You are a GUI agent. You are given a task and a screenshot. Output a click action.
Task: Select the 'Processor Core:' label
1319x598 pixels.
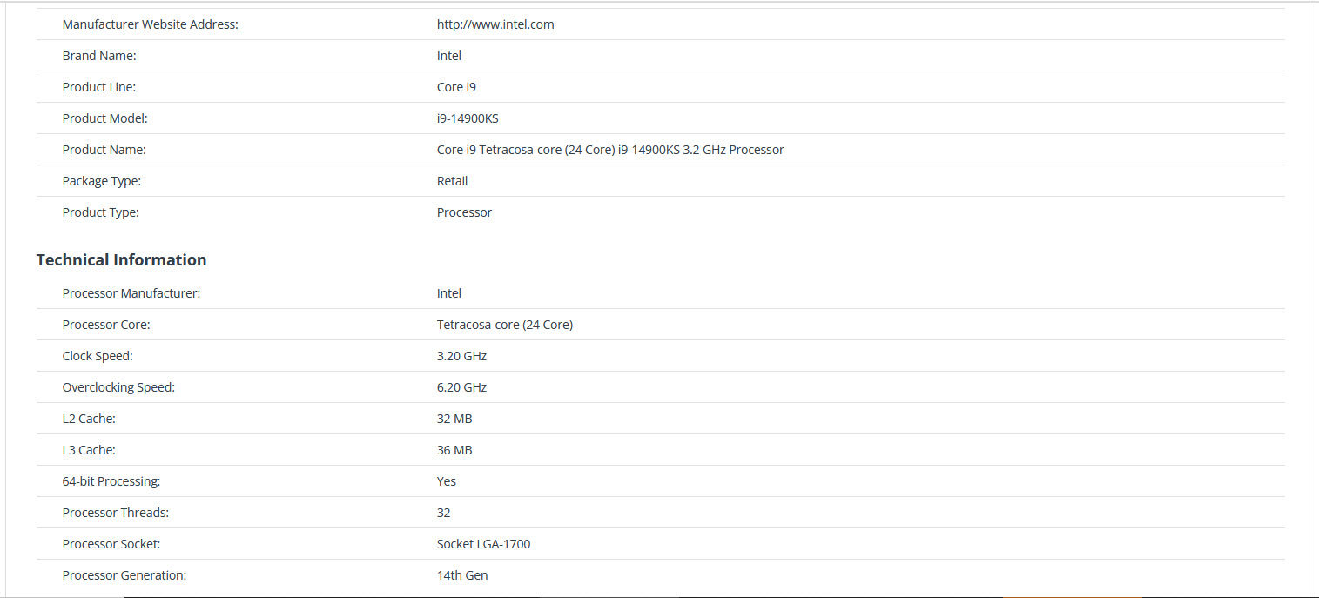(106, 325)
